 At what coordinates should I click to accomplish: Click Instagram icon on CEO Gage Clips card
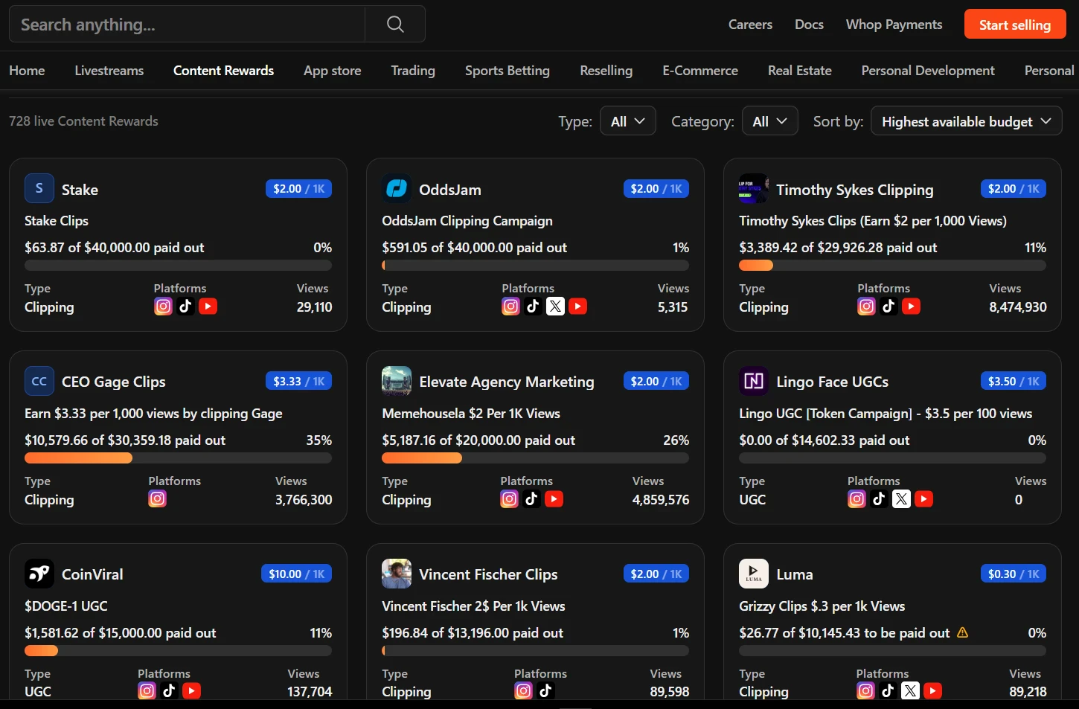click(157, 499)
